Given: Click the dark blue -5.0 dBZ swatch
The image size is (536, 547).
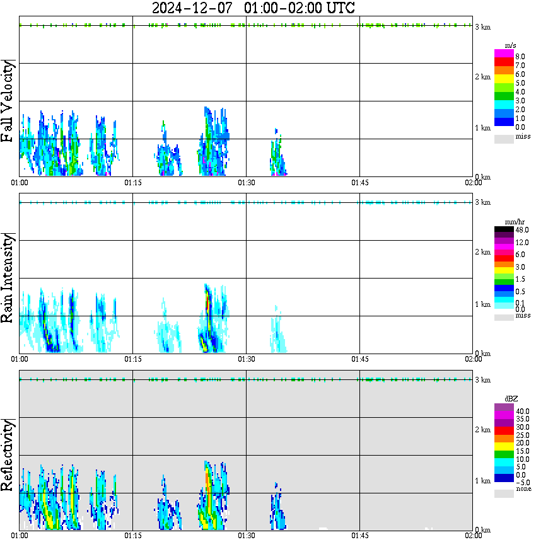Looking at the screenshot, I should (x=504, y=478).
